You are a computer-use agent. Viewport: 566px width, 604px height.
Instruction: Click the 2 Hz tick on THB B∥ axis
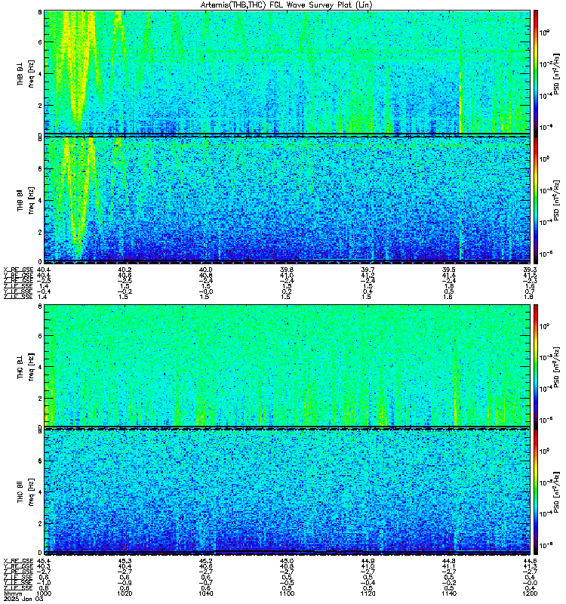pos(40,233)
